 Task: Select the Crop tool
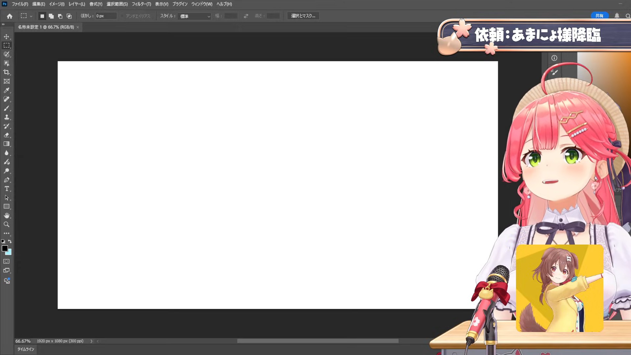tap(7, 72)
